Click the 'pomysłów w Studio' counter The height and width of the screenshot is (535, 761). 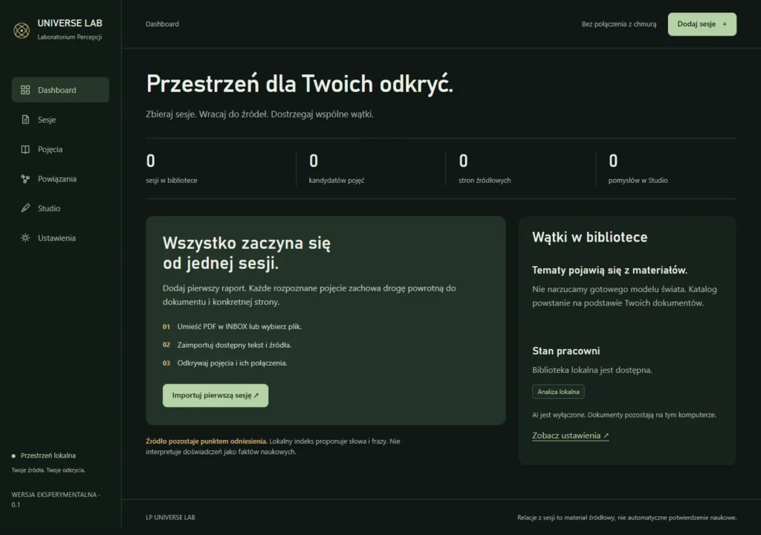point(638,169)
